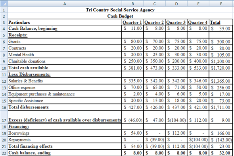
Task: Select the 'Receipts:' heading cell
Action: pyautogui.click(x=65, y=35)
